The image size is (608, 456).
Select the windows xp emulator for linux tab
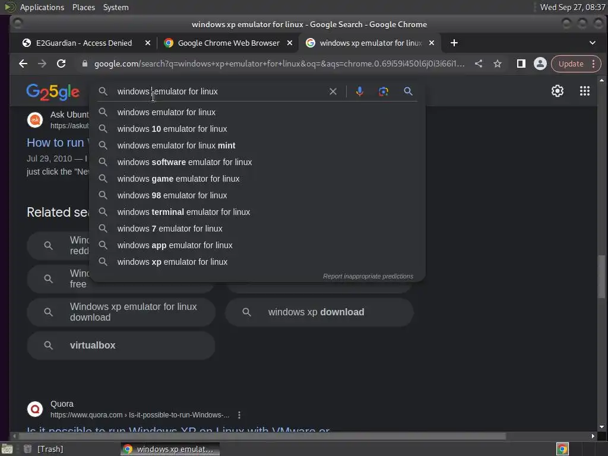(x=370, y=43)
